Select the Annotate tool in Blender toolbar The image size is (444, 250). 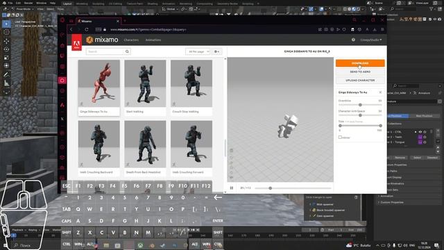coord(6,75)
